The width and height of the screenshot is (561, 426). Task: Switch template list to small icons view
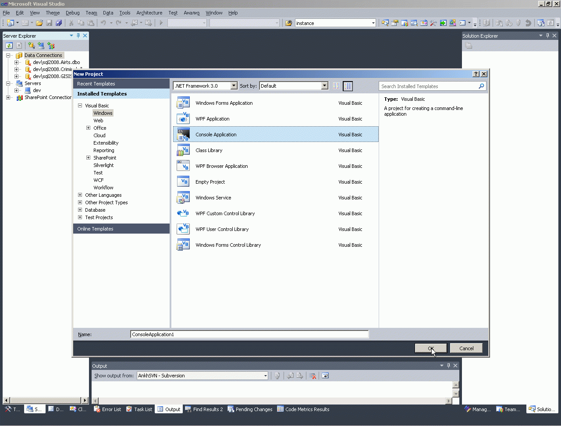pyautogui.click(x=336, y=86)
